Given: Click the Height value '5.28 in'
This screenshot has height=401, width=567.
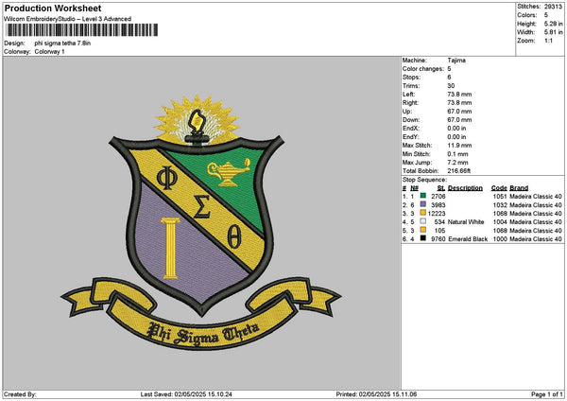Looking at the screenshot, I should pyautogui.click(x=553, y=24).
